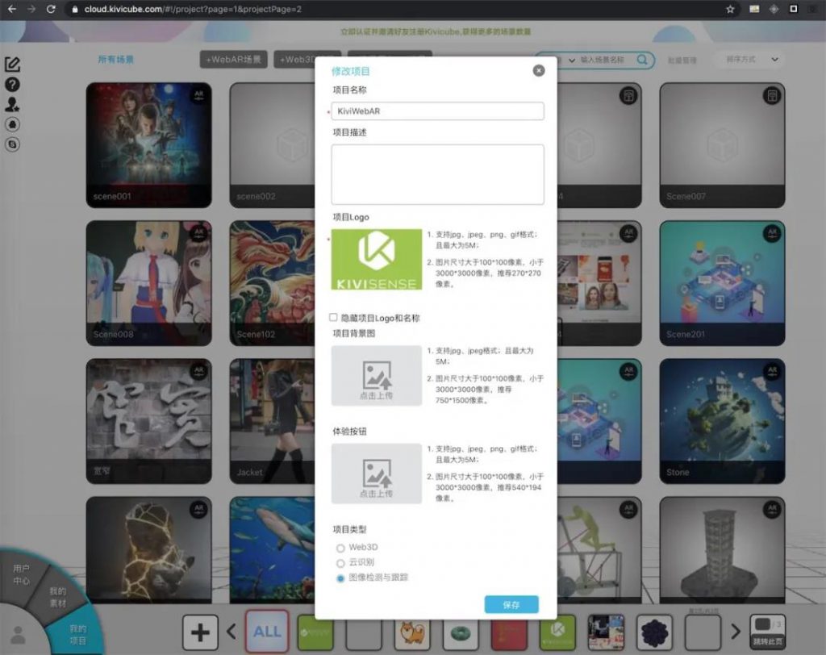Click the 项目名称 input field with KiviWebAR
Image resolution: width=826 pixels, height=655 pixels.
click(437, 111)
